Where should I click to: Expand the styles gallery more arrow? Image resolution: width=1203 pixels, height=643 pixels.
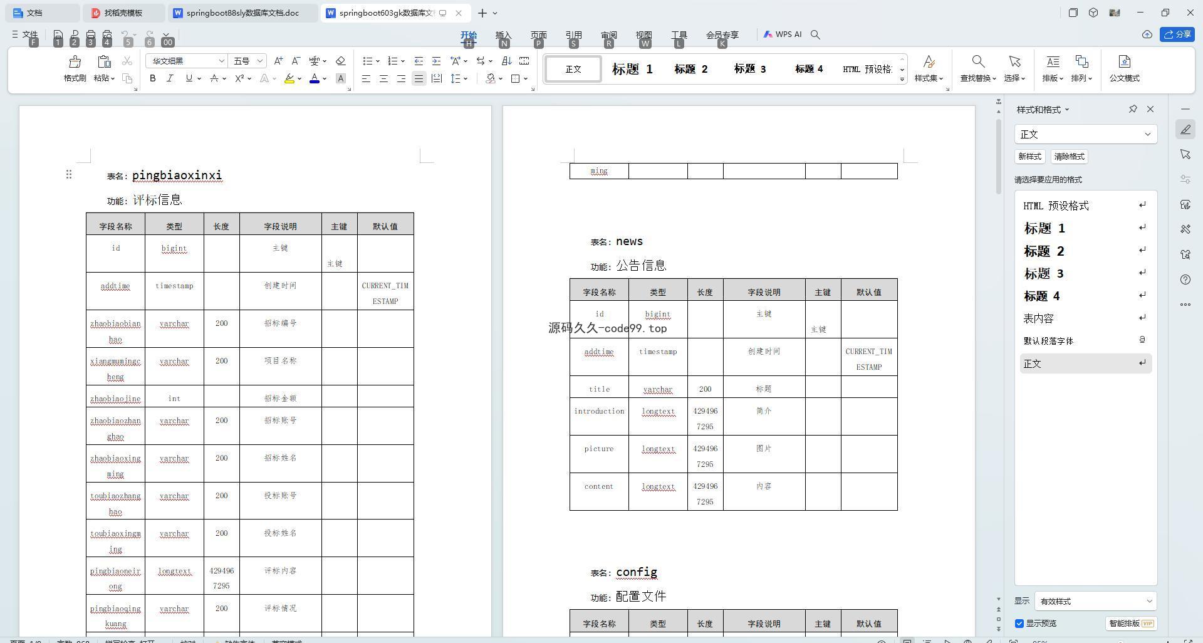coord(902,79)
